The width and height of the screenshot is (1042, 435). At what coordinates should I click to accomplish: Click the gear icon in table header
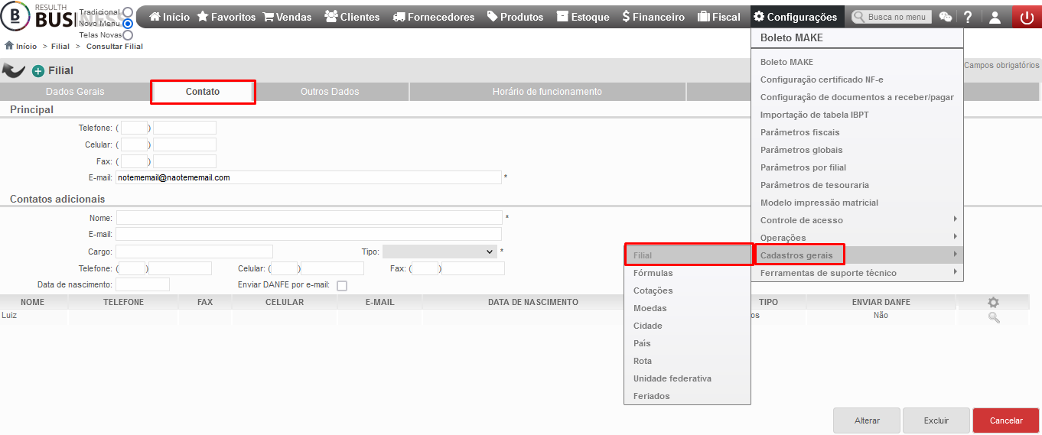point(994,302)
